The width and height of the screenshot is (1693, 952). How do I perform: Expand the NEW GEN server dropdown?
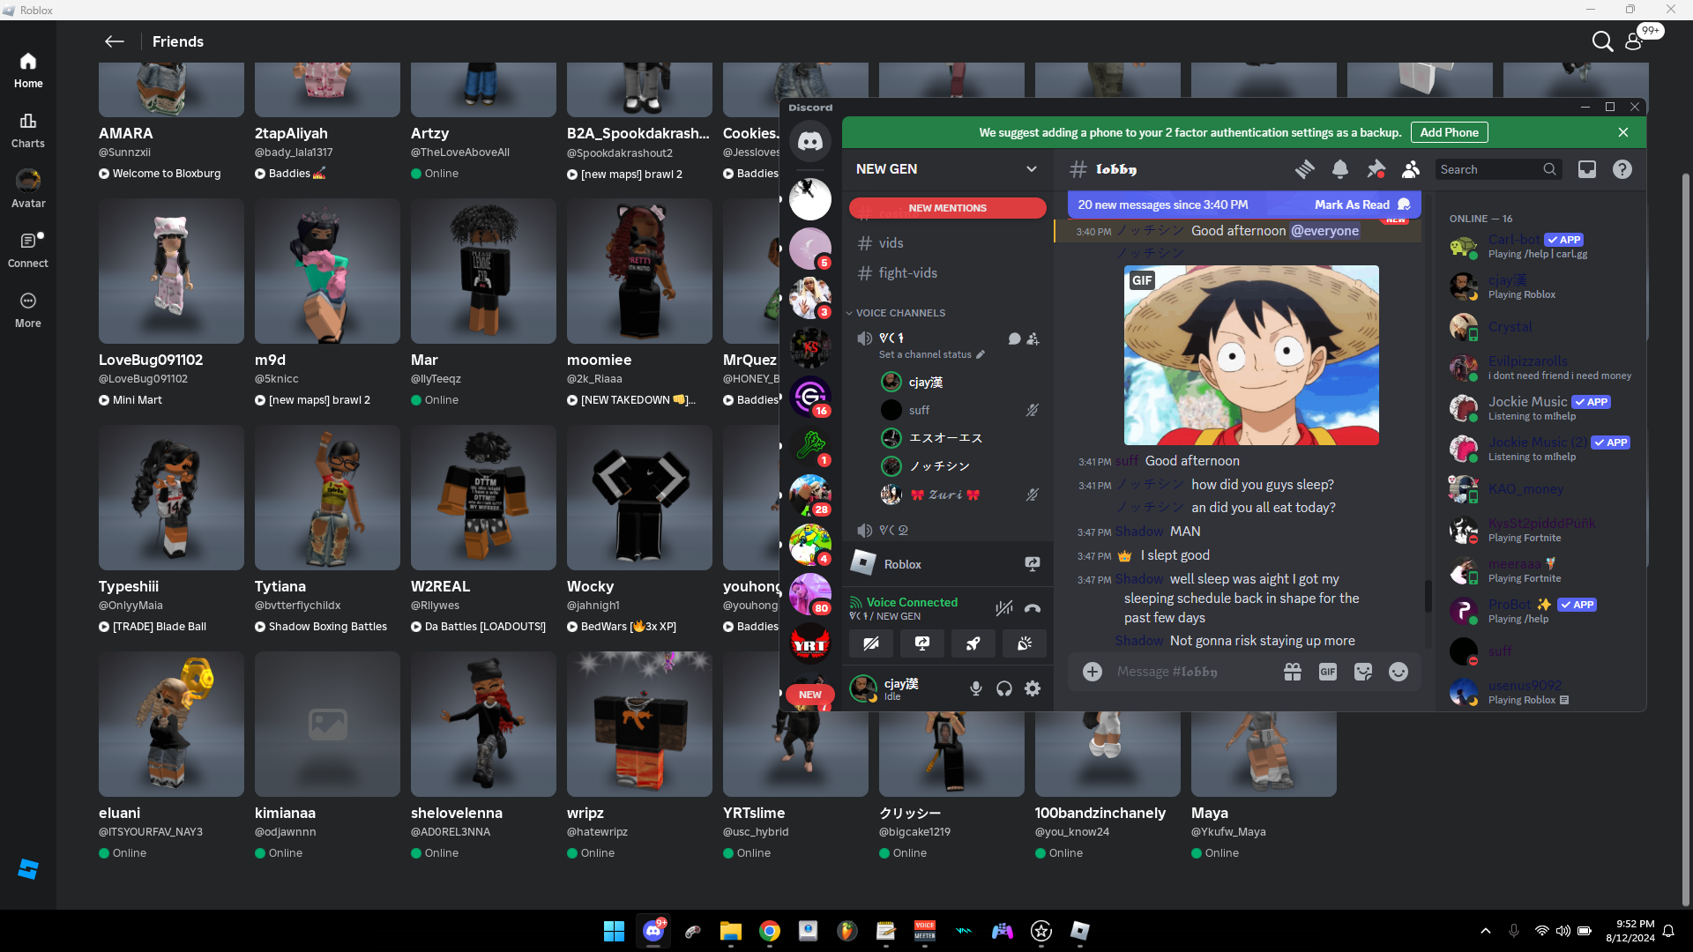(x=1031, y=169)
